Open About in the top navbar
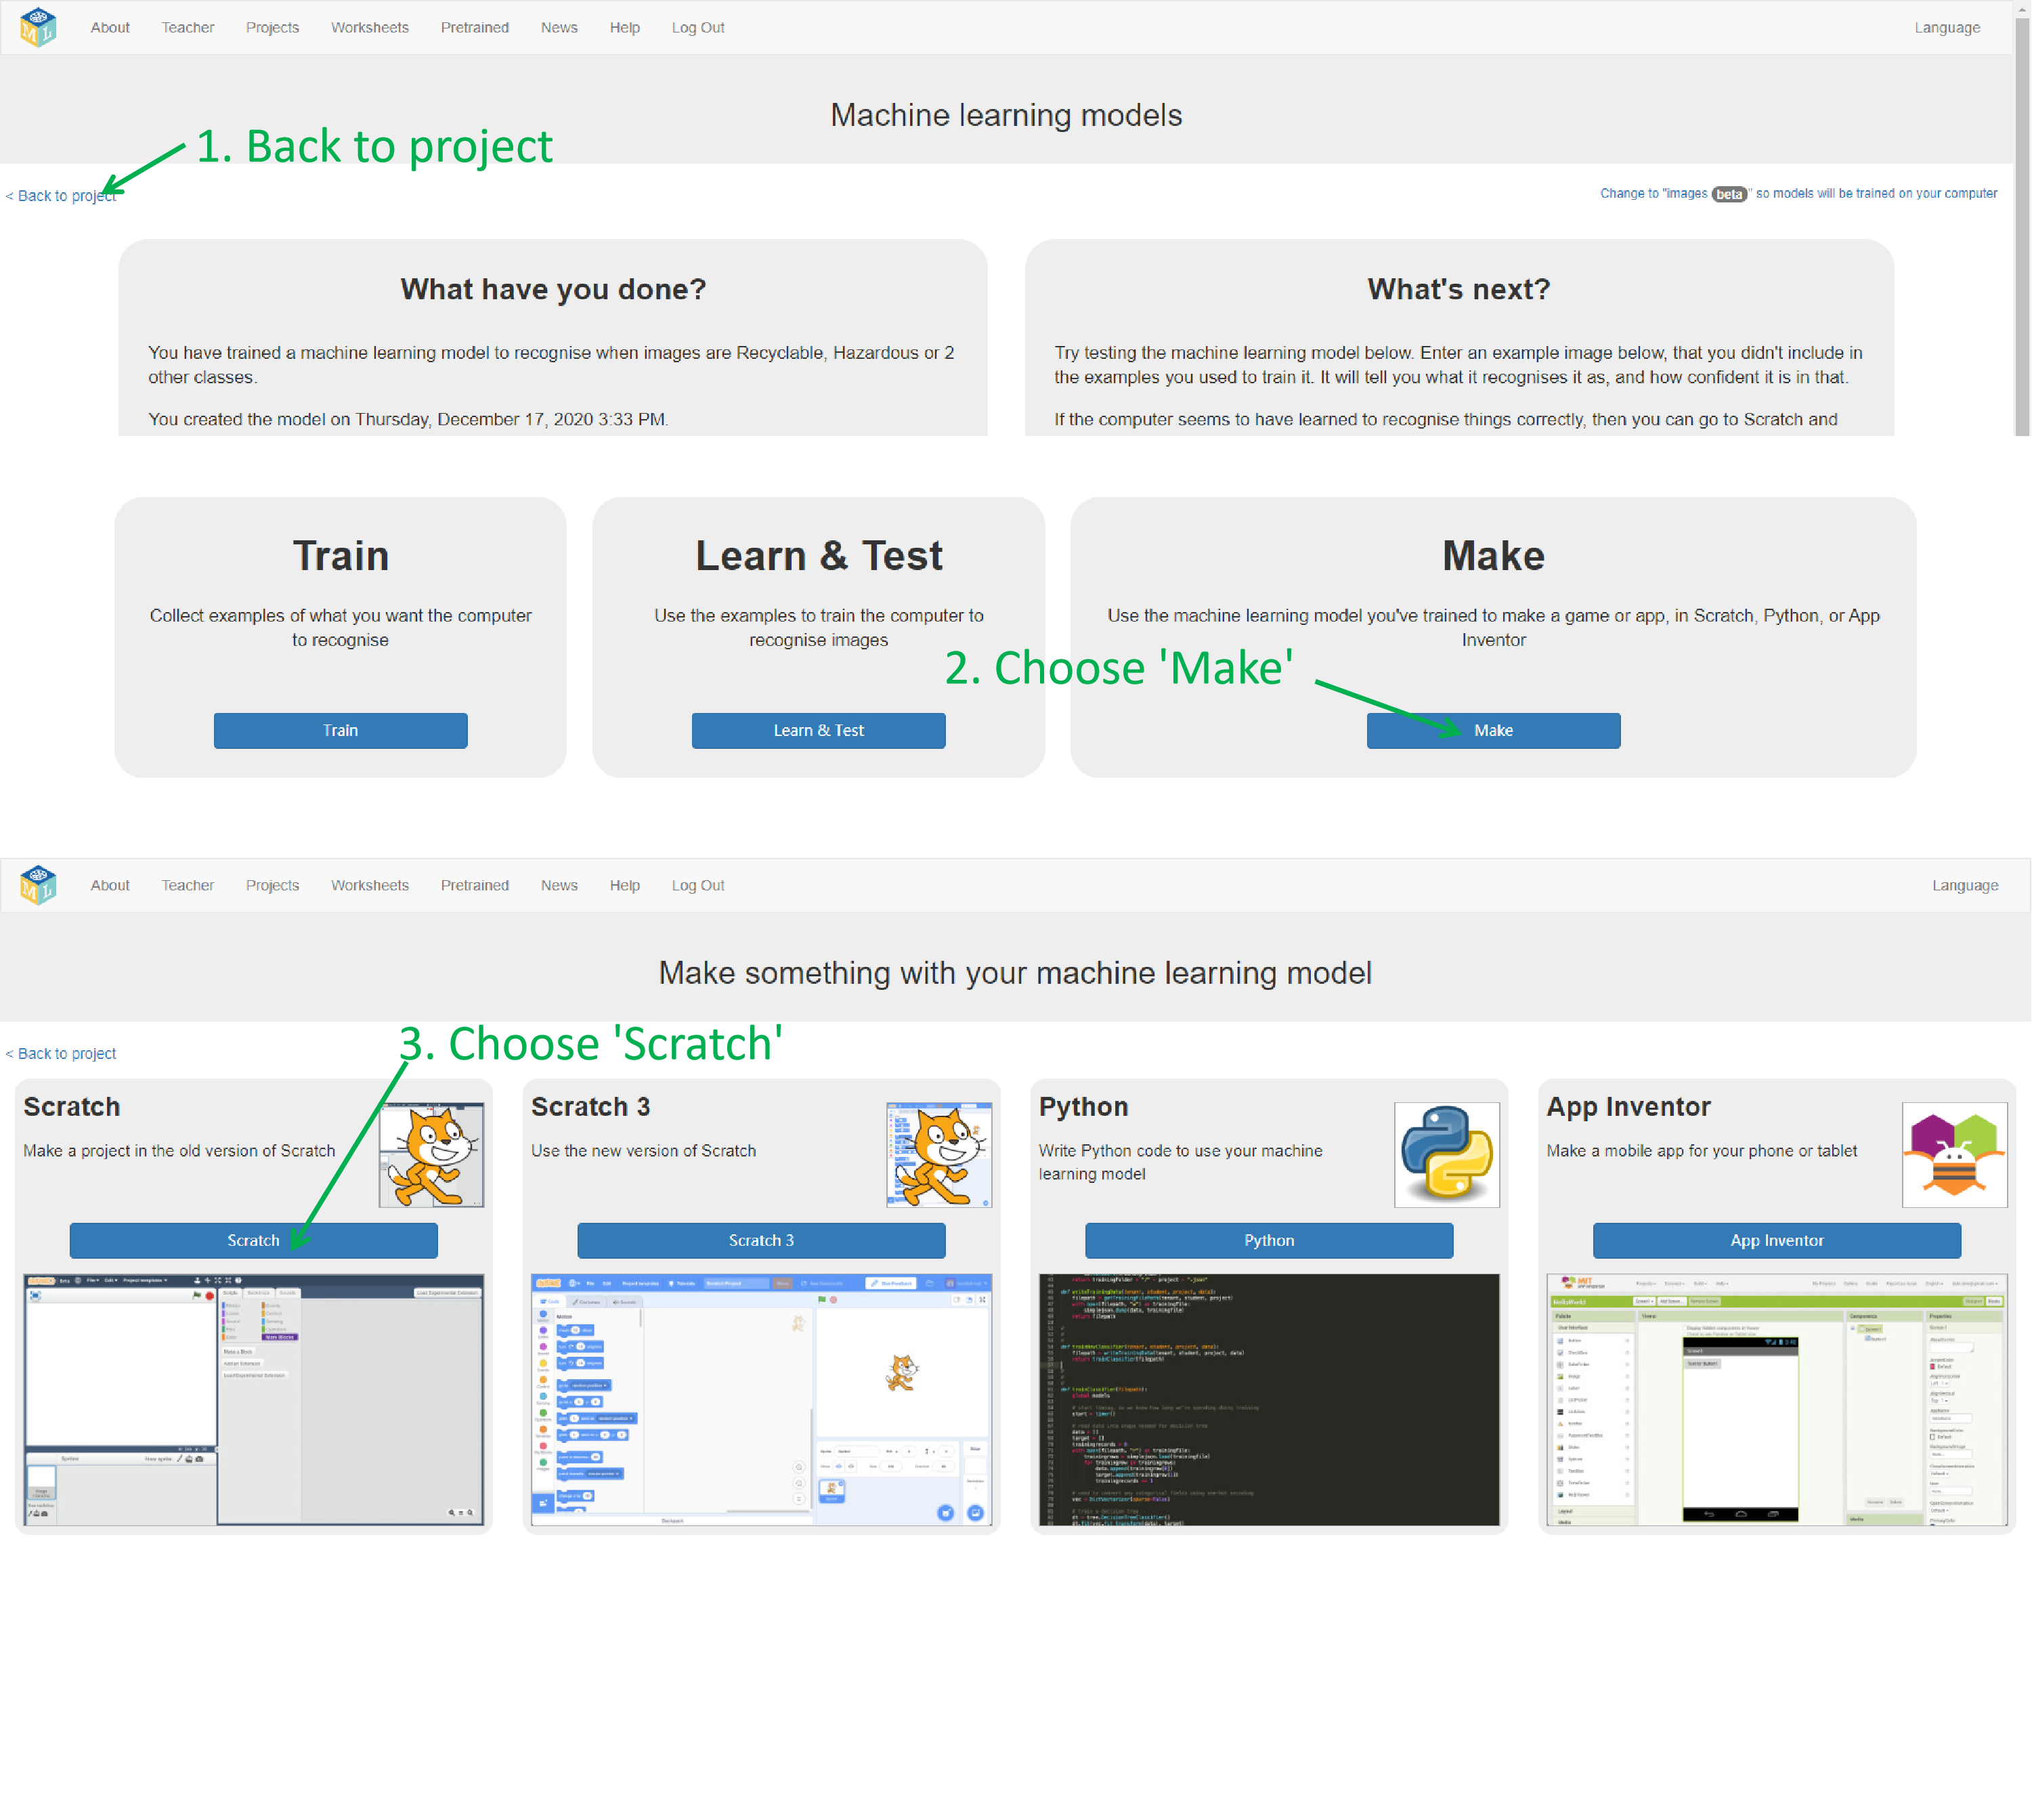Viewport: 2032px width, 1820px height. 110,27
